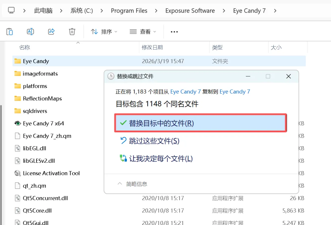This screenshot has height=225, width=331.
Task: Expand chevron after 系统 (C:) breadcrumb
Action: [102, 10]
